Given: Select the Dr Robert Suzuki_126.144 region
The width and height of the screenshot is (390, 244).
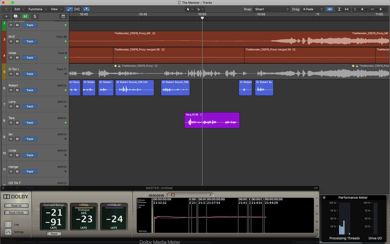Looking at the screenshot, I should (135, 88).
